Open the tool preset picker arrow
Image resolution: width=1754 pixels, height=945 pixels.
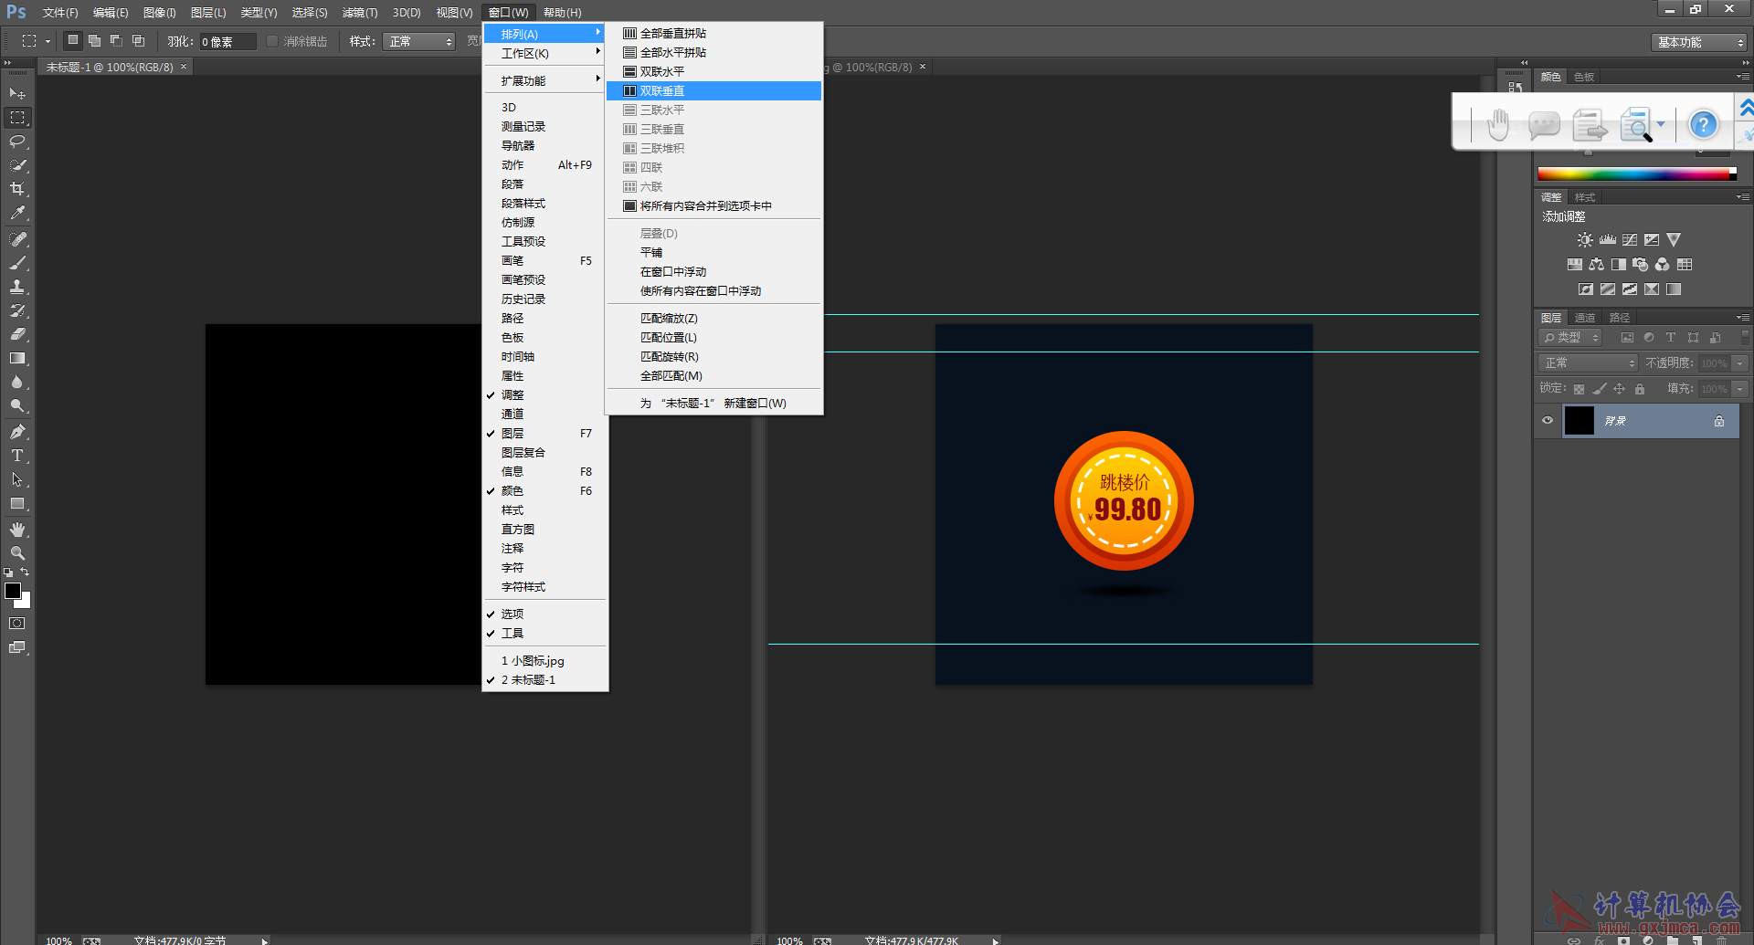click(x=48, y=41)
